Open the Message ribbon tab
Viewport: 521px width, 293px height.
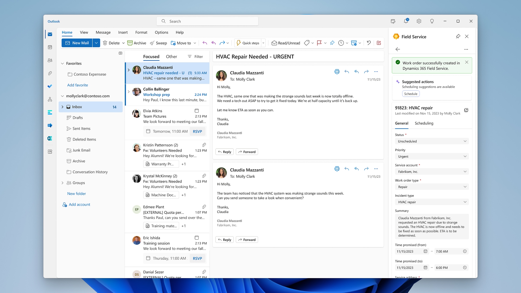tap(103, 32)
